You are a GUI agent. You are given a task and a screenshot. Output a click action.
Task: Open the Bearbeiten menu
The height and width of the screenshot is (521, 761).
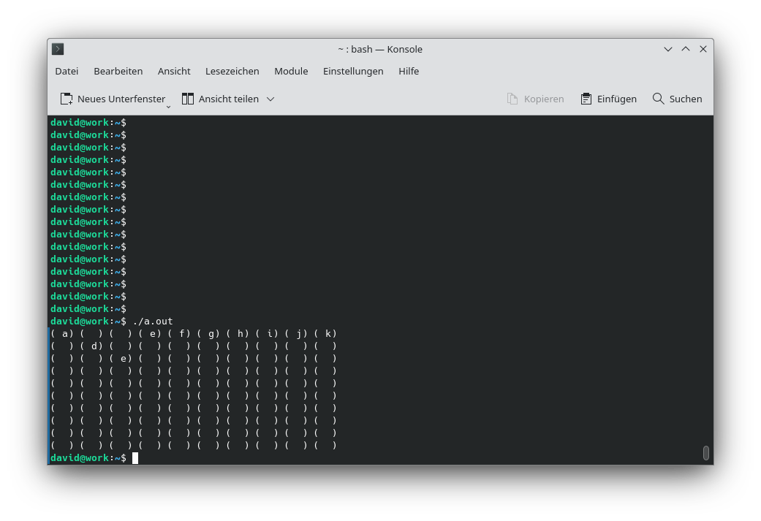[x=118, y=71]
